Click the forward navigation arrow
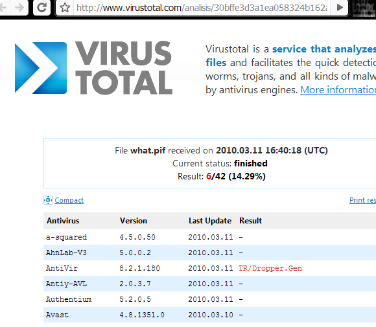 click(x=19, y=8)
